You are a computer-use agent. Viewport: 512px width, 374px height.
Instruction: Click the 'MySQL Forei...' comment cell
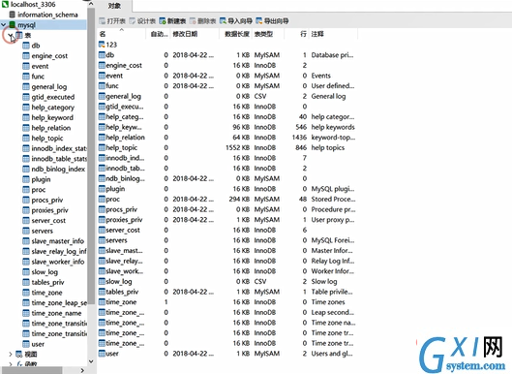pos(333,240)
